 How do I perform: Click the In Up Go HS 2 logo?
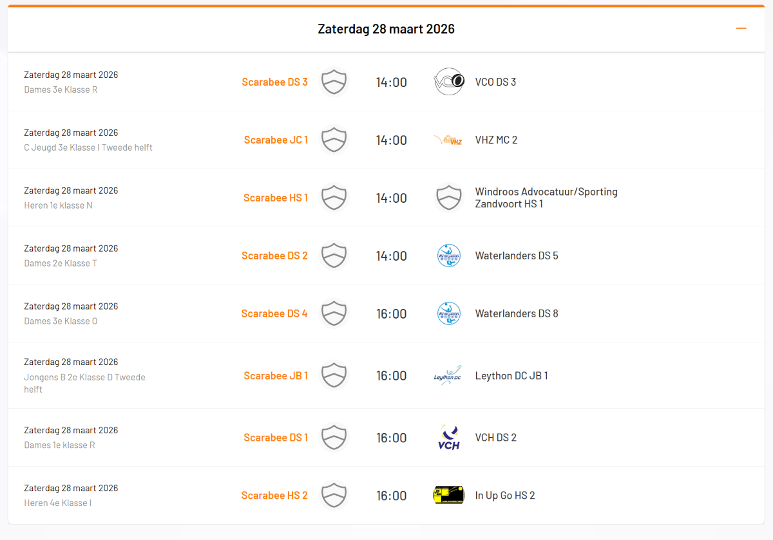coord(448,496)
